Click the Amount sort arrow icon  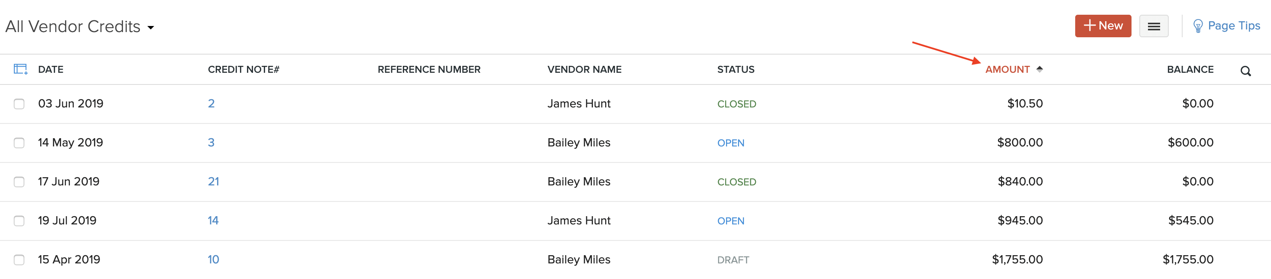coord(1039,69)
